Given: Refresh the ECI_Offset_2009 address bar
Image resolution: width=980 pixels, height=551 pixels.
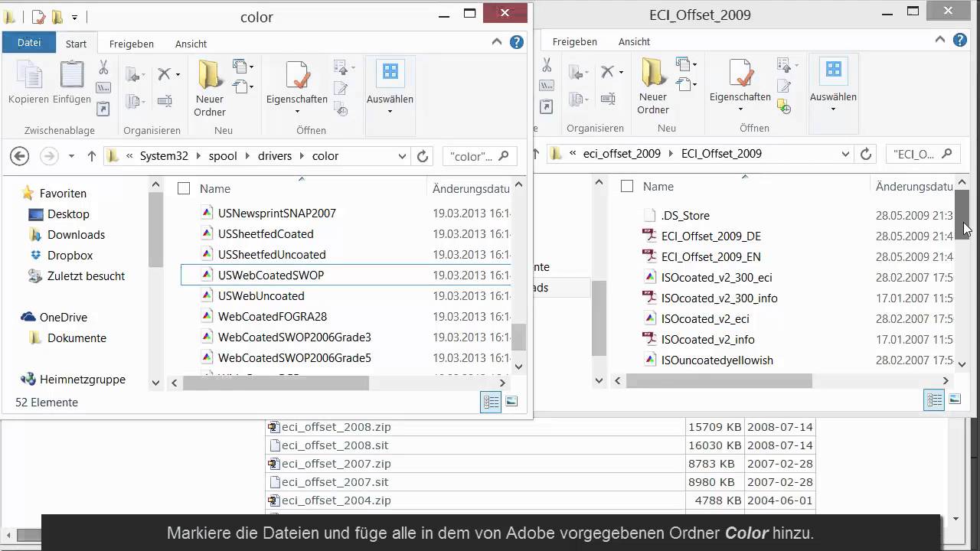Looking at the screenshot, I should pyautogui.click(x=866, y=154).
